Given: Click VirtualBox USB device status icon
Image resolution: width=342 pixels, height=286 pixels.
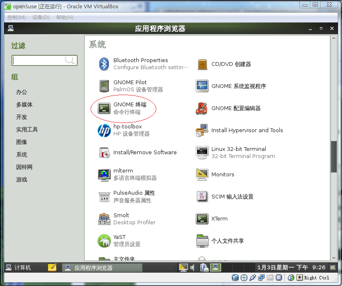Looking at the screenshot, I should click(253, 278).
